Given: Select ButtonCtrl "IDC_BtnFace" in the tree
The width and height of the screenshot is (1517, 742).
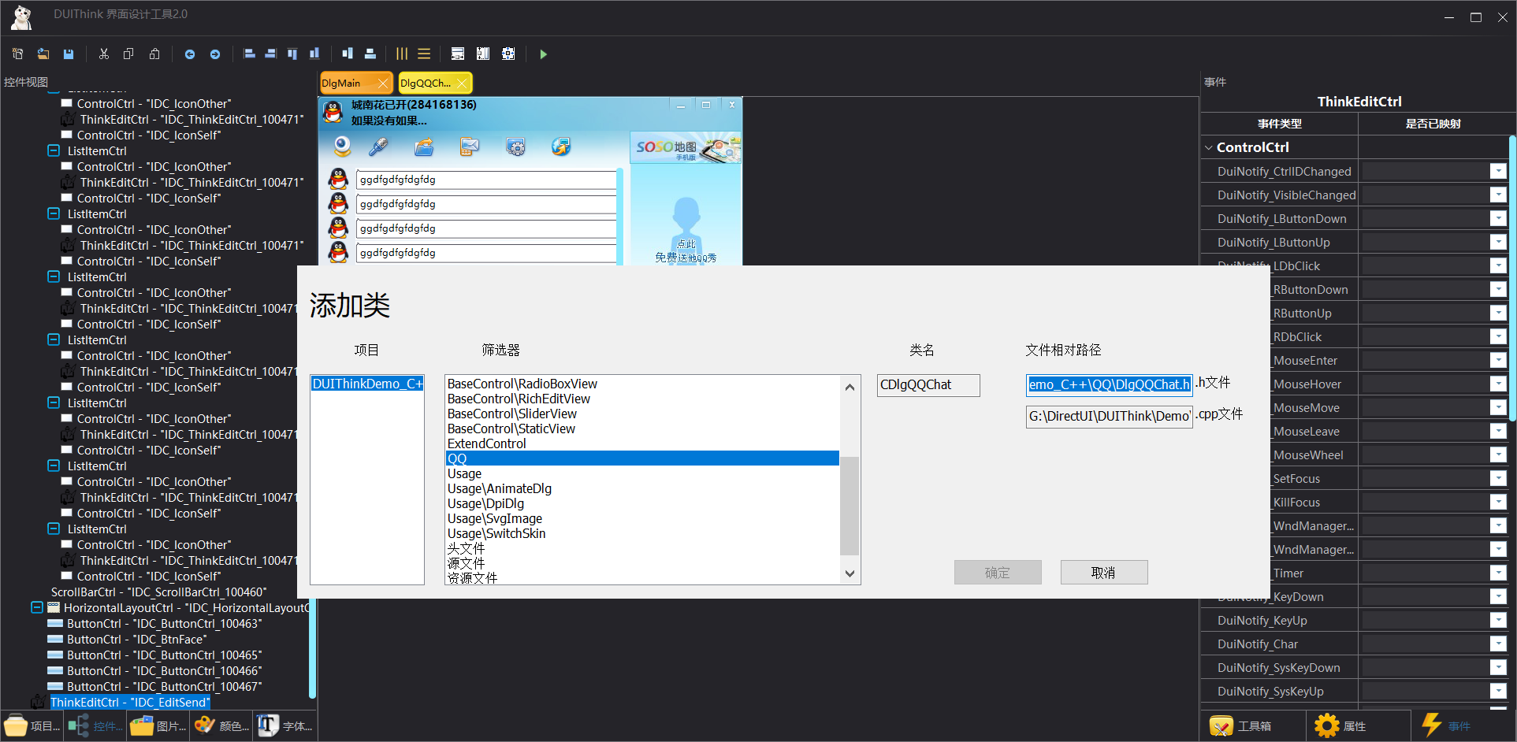Looking at the screenshot, I should (x=136, y=639).
